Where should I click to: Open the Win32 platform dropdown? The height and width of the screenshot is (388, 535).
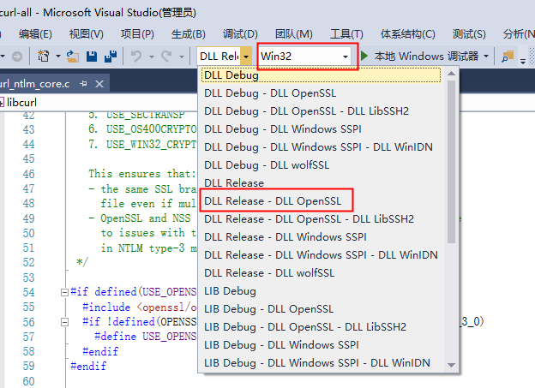(x=304, y=57)
